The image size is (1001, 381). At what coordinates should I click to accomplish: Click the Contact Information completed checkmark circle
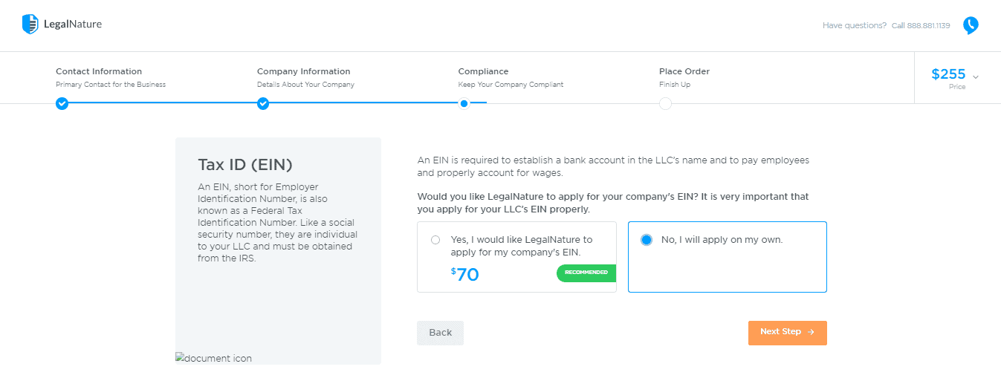[62, 103]
